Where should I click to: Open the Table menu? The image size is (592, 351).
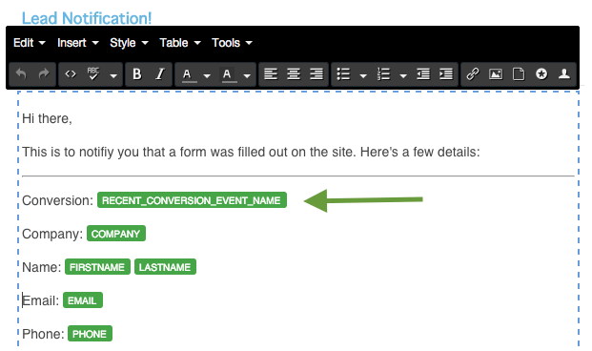coord(180,43)
